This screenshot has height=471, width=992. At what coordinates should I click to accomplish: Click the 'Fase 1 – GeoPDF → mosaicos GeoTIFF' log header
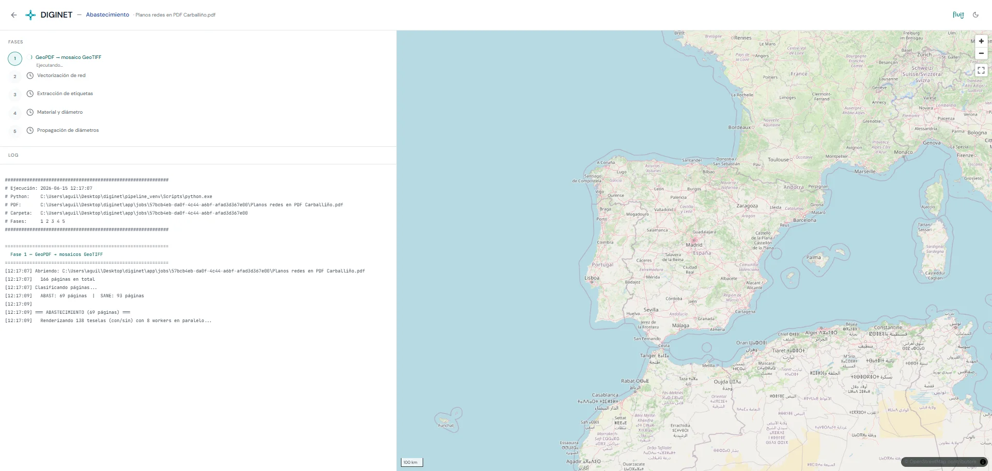coord(56,254)
